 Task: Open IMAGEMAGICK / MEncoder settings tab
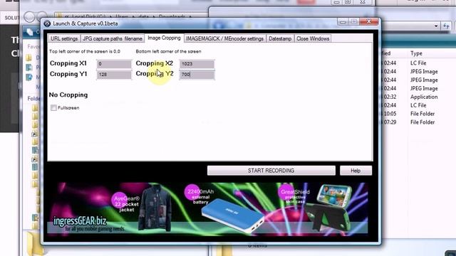[225, 38]
